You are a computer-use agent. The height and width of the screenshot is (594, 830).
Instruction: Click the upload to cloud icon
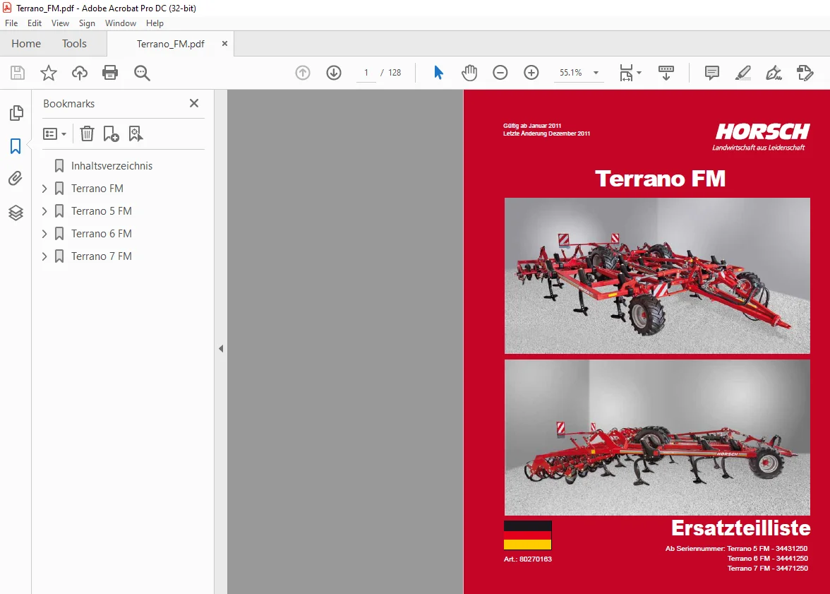pyautogui.click(x=79, y=73)
